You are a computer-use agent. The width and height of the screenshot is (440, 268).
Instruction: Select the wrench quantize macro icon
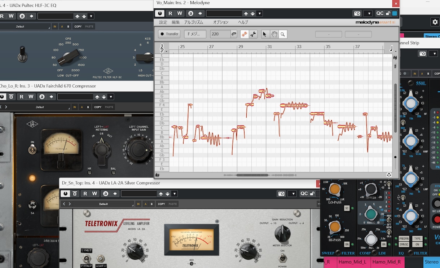pos(253,34)
